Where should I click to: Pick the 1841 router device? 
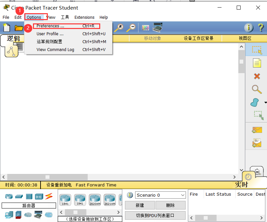click(x=65, y=200)
